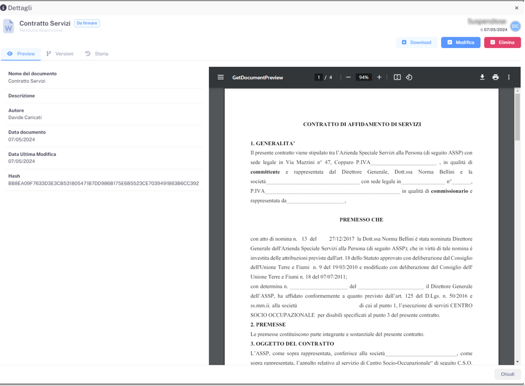Click the PDF preview vertical scrollbar
The image size is (525, 386).
[517, 117]
